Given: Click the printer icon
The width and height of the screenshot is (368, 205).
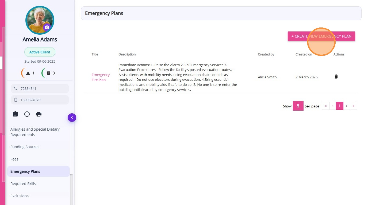Looking at the screenshot, I should pyautogui.click(x=39, y=114).
